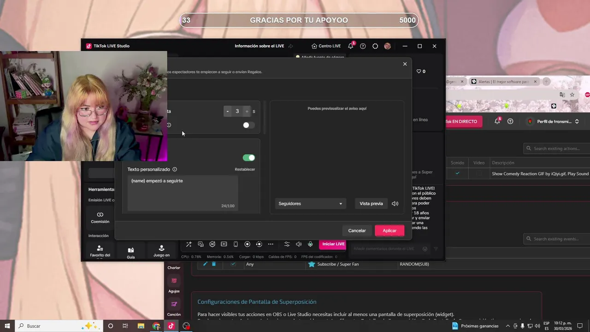Image resolution: width=590 pixels, height=332 pixels.
Task: Click the help icon in the browser alerts page
Action: coord(510,121)
